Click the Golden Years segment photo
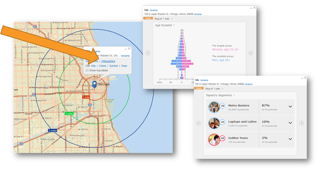The image size is (318, 170). [214, 139]
